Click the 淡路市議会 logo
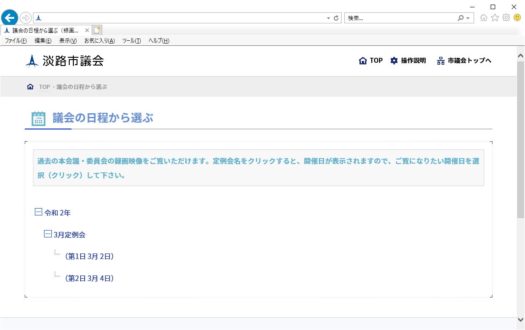Viewport: 525px width, 330px height. point(65,61)
